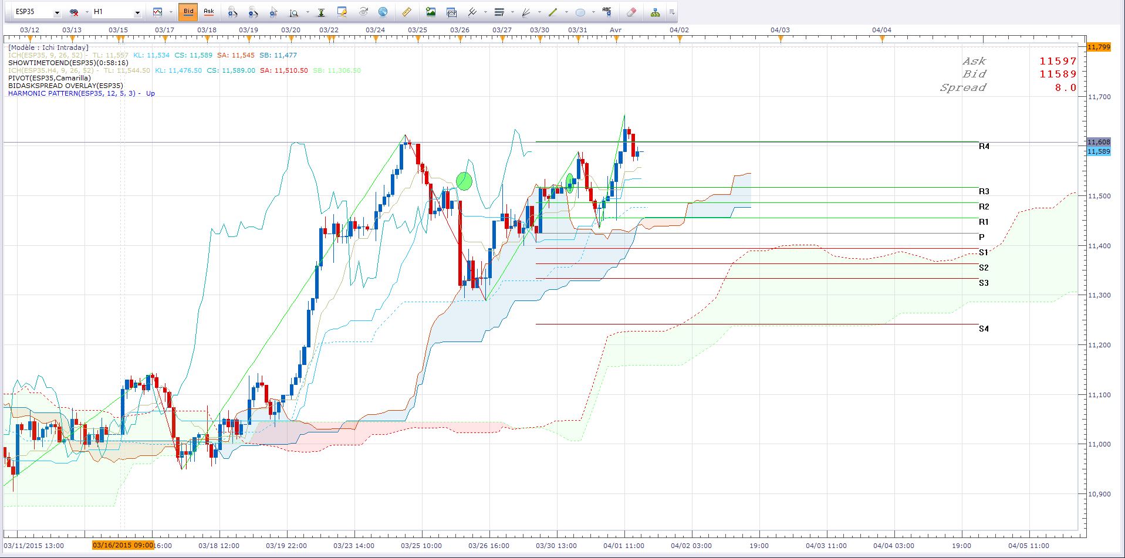The image size is (1125, 558).
Task: Click the S1 support level label
Action: click(x=984, y=252)
